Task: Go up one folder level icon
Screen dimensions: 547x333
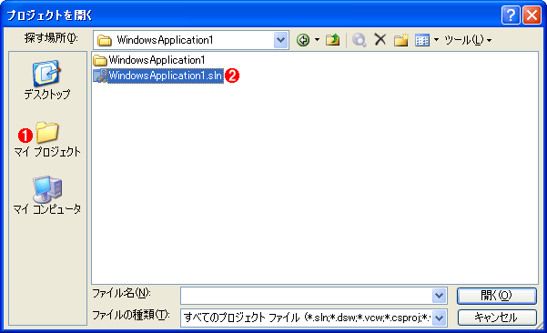Action: tap(332, 40)
